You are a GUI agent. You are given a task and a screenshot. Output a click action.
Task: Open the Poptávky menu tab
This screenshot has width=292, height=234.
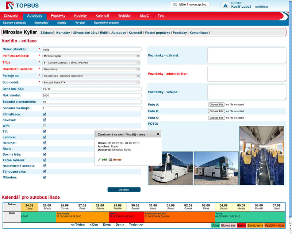(58, 16)
